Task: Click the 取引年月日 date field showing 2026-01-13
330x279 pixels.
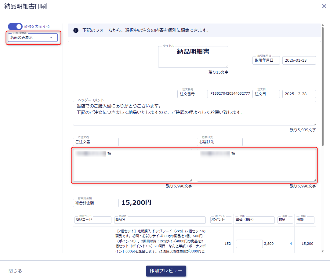Action: click(299, 60)
